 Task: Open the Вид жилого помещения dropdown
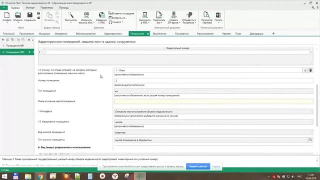[213, 132]
